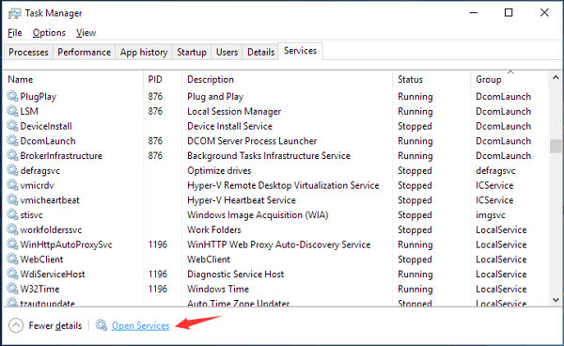Switch to the App history tab

[x=144, y=52]
